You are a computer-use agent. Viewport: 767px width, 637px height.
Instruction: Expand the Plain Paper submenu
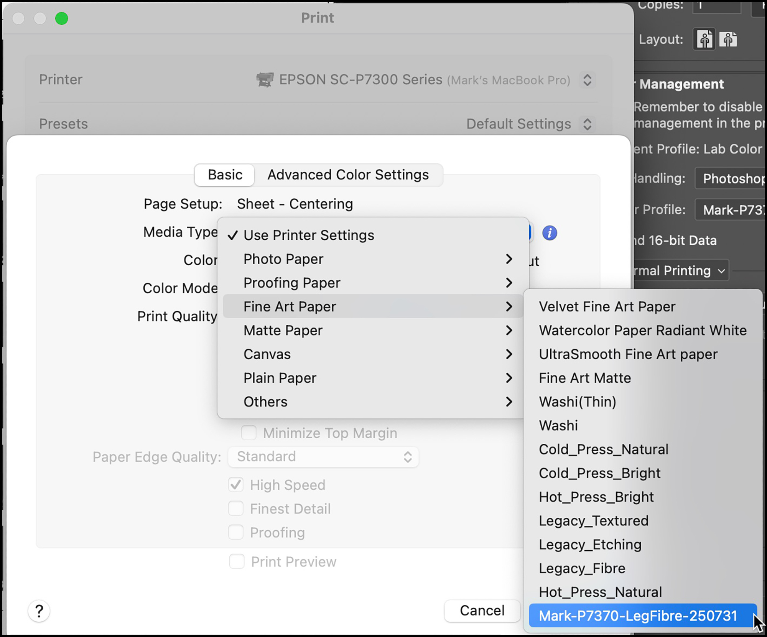tap(372, 378)
